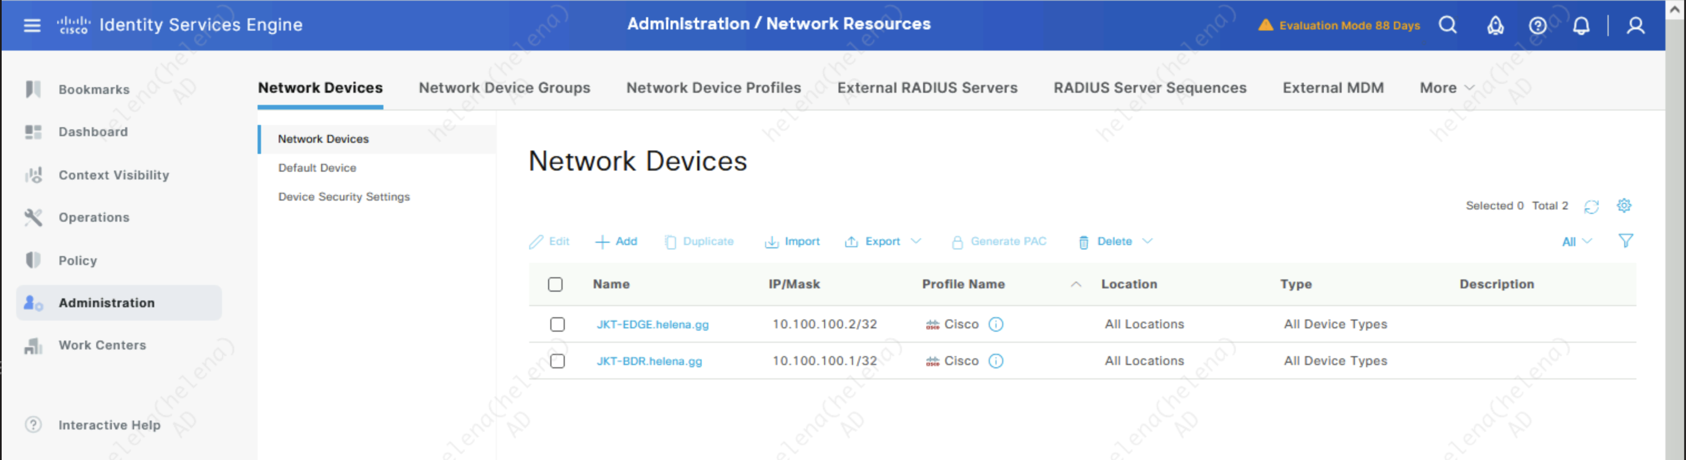Switch to Network Device Groups tab
The image size is (1686, 460).
504,88
